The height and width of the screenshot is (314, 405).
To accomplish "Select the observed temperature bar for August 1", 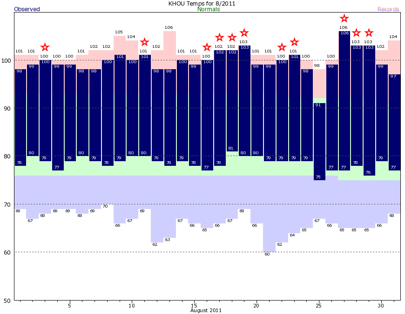I will point(20,118).
